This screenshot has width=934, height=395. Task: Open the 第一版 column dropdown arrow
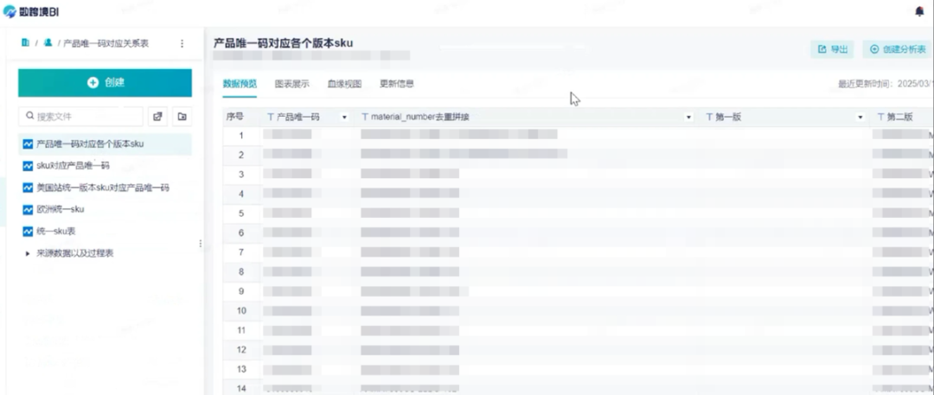pos(860,117)
